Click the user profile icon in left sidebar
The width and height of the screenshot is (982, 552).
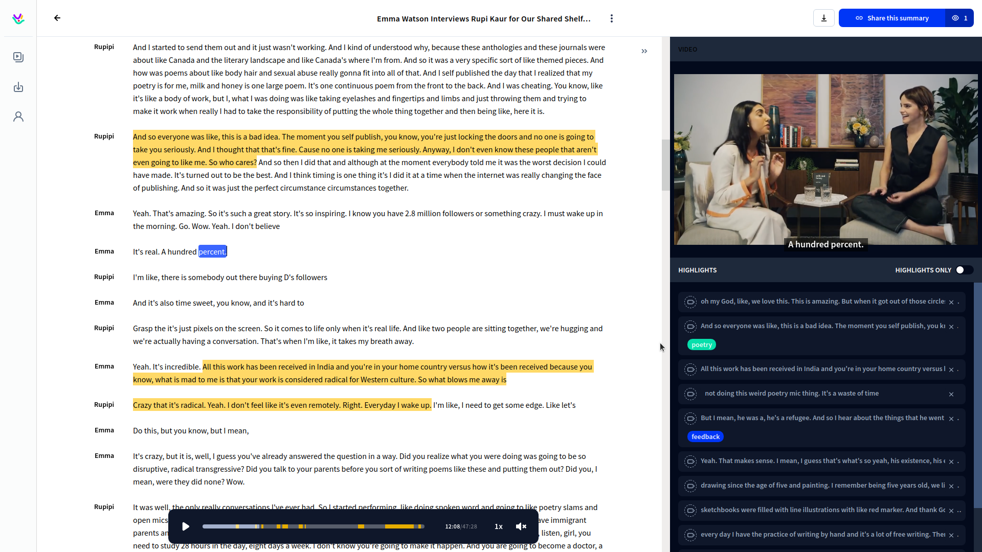tap(18, 117)
